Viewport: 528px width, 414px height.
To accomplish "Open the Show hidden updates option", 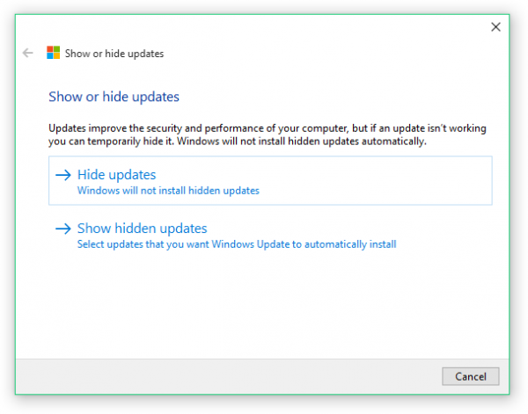I will [143, 229].
